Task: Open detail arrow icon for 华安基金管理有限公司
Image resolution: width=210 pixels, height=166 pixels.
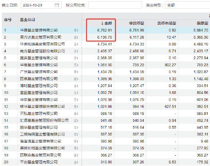Action: (x=76, y=100)
